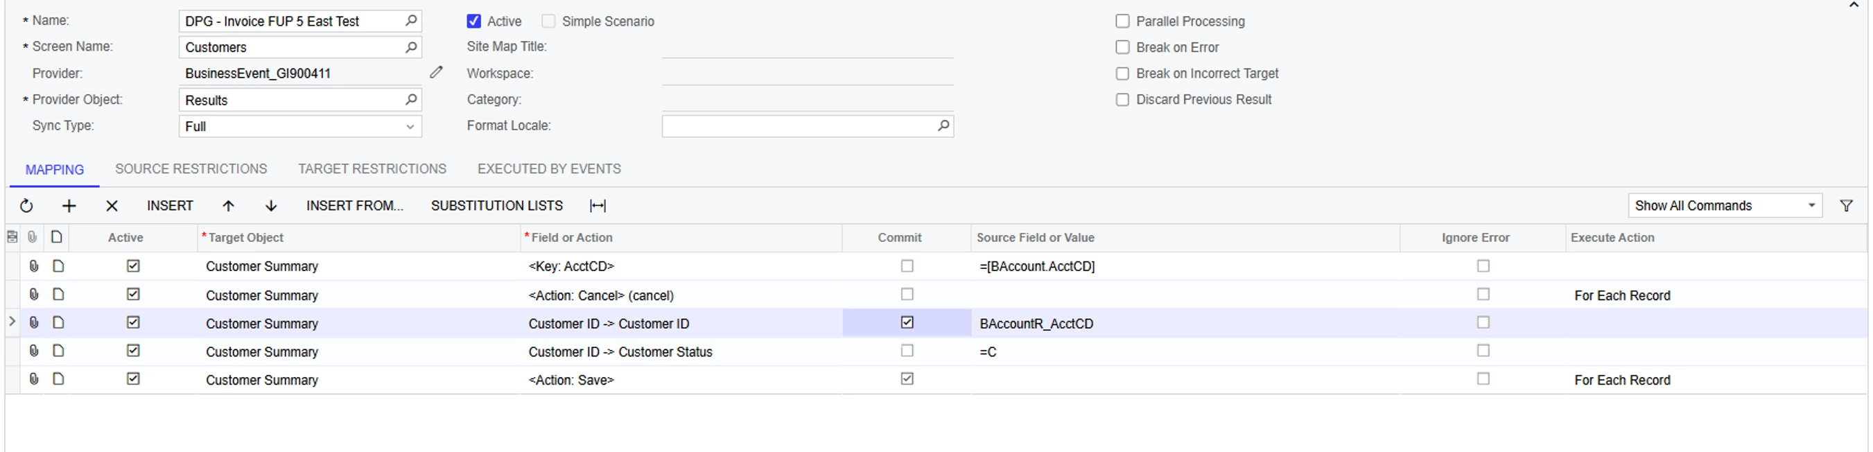Switch to the Source Restrictions tab

(x=191, y=168)
